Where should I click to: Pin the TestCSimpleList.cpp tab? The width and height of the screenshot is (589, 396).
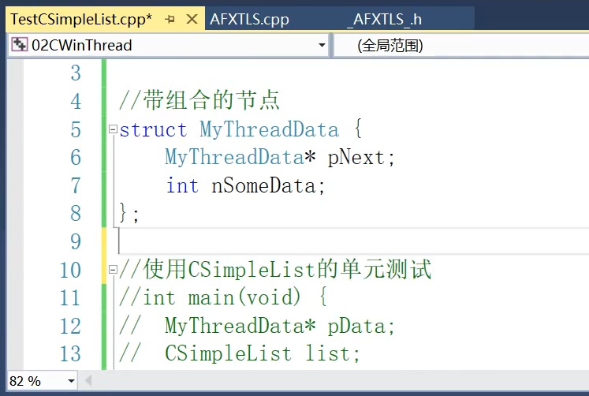pos(170,19)
